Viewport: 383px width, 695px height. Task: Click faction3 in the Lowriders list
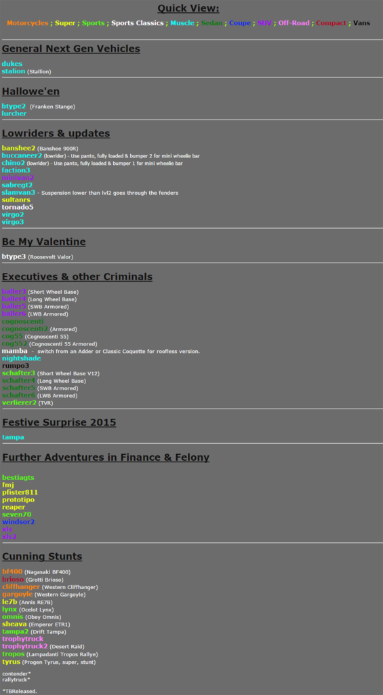[16, 170]
